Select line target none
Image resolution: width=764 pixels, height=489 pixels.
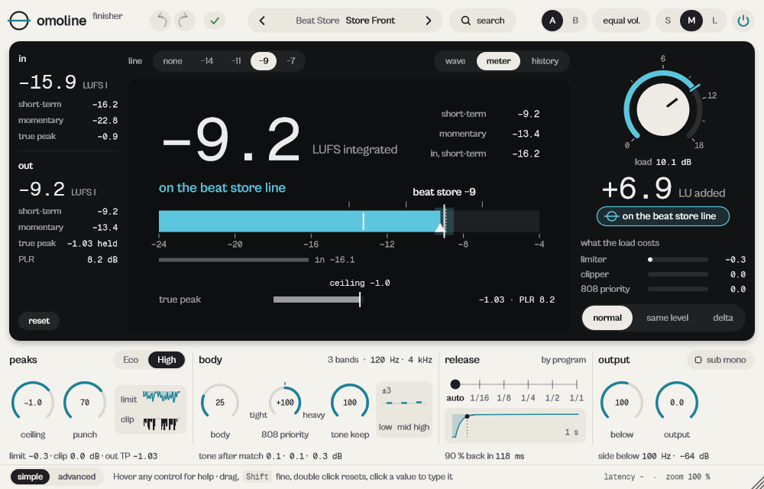(173, 61)
